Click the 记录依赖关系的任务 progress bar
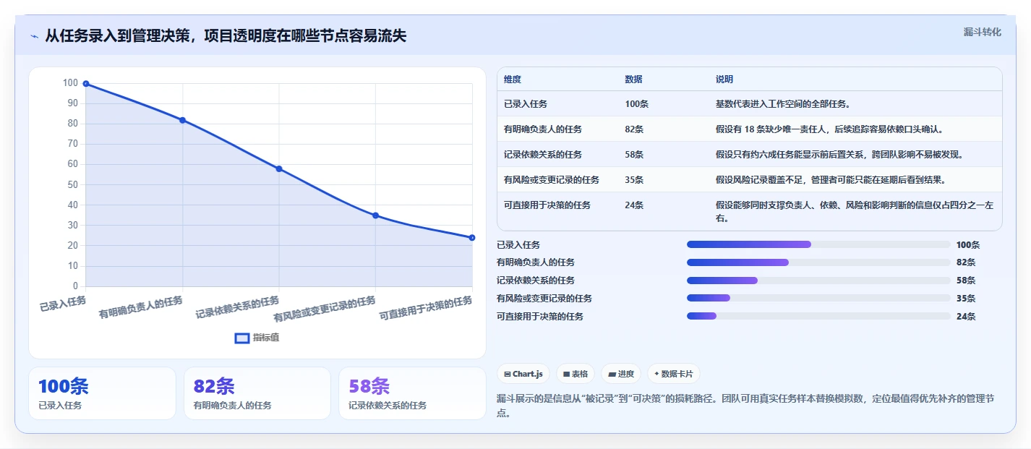This screenshot has height=449, width=1031. tap(818, 281)
